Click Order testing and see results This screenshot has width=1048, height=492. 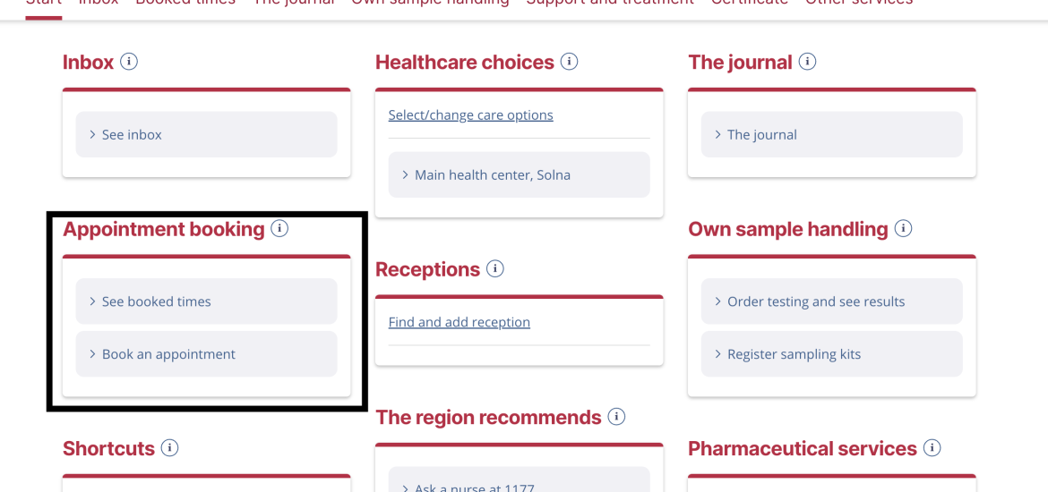(832, 301)
